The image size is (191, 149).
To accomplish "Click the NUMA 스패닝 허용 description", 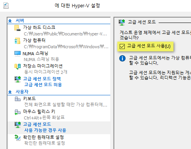I will pyautogui.click(x=41, y=60).
